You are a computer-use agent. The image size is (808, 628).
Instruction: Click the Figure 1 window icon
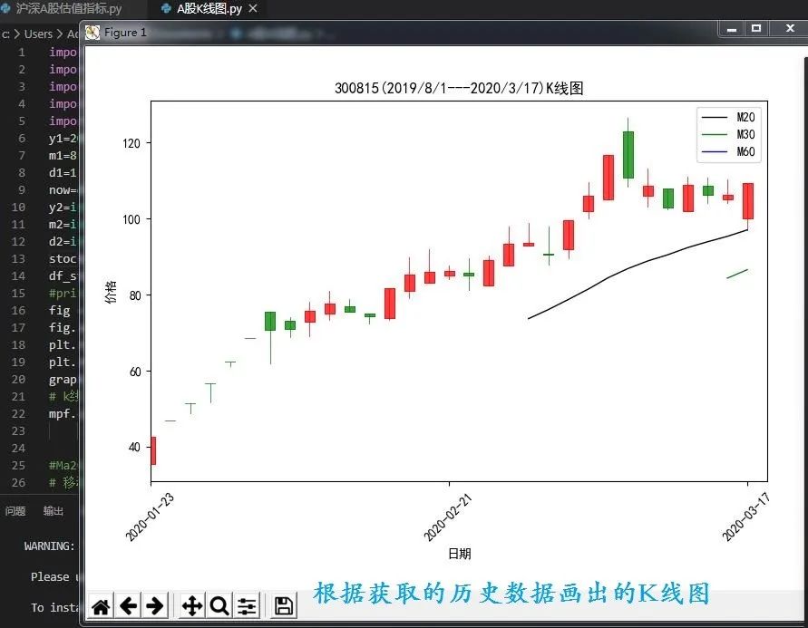tap(92, 33)
